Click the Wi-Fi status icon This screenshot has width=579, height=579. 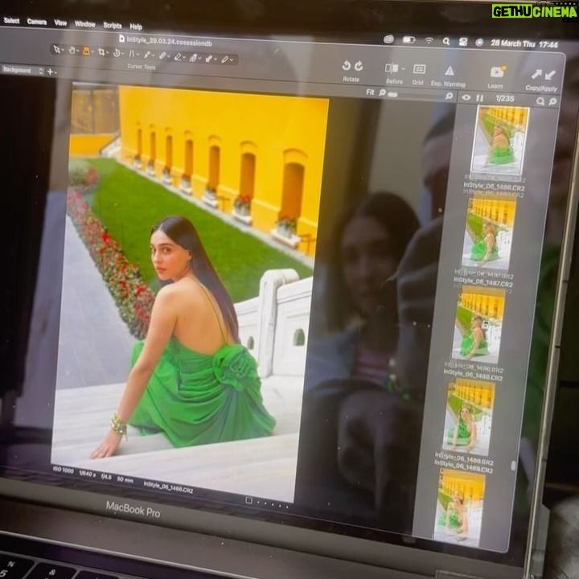pyautogui.click(x=429, y=40)
